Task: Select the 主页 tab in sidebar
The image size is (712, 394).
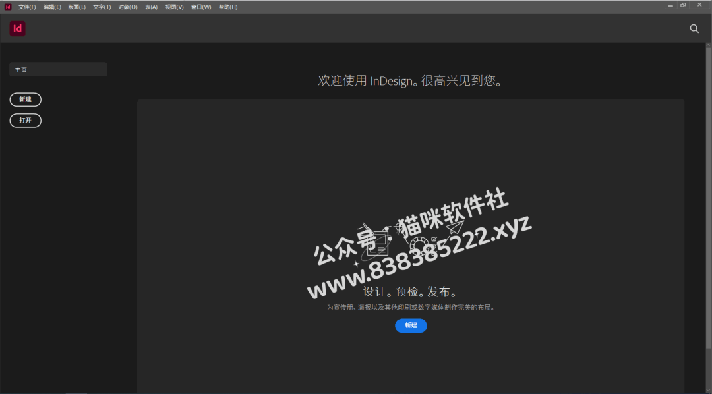Action: point(58,69)
